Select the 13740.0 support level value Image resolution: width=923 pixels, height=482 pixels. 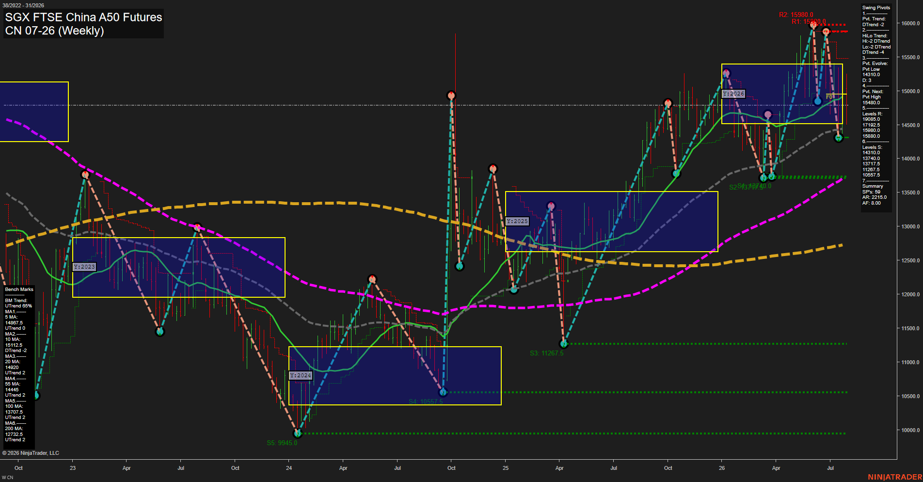click(871, 159)
